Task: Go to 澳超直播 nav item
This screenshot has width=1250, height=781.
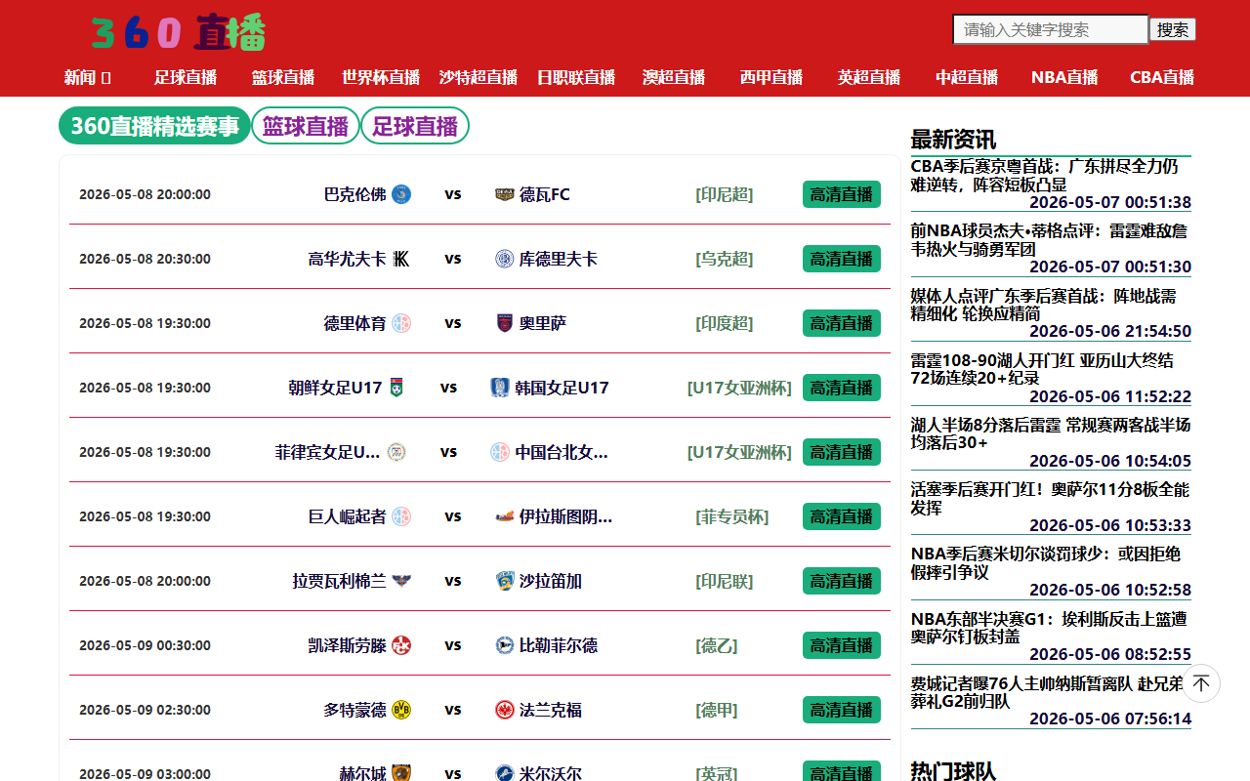Action: pyautogui.click(x=674, y=77)
